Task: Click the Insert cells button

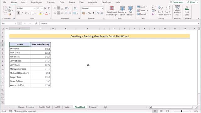Action: coord(141,7)
